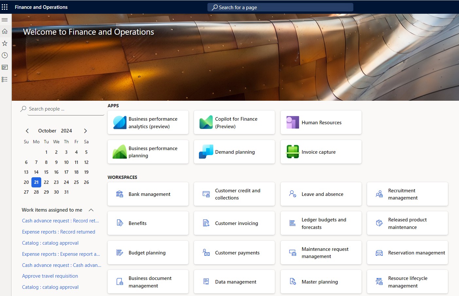
Task: Click the Customer payments icon
Action: click(x=206, y=252)
